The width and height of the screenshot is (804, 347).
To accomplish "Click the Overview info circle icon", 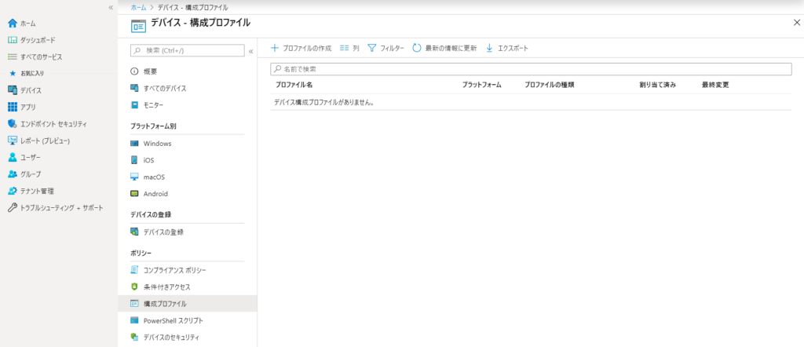I will point(134,71).
